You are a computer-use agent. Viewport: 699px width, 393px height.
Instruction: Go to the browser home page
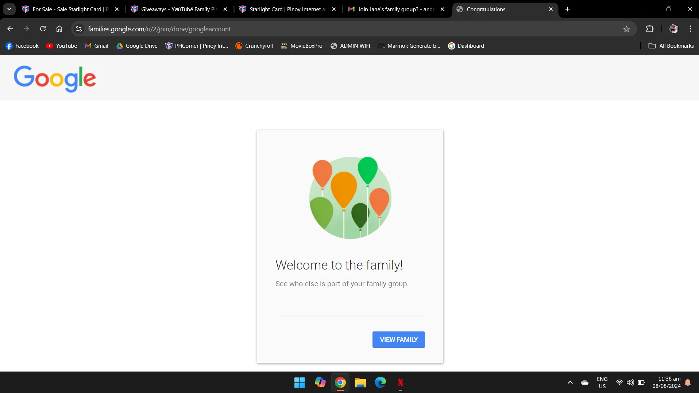pyautogui.click(x=59, y=29)
